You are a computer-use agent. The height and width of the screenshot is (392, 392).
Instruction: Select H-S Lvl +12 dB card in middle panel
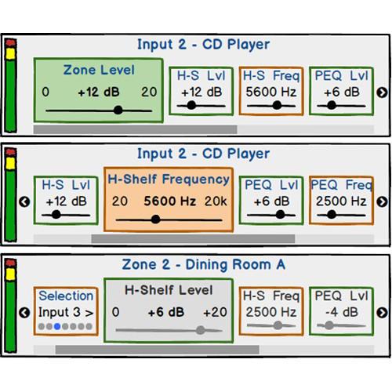66,200
